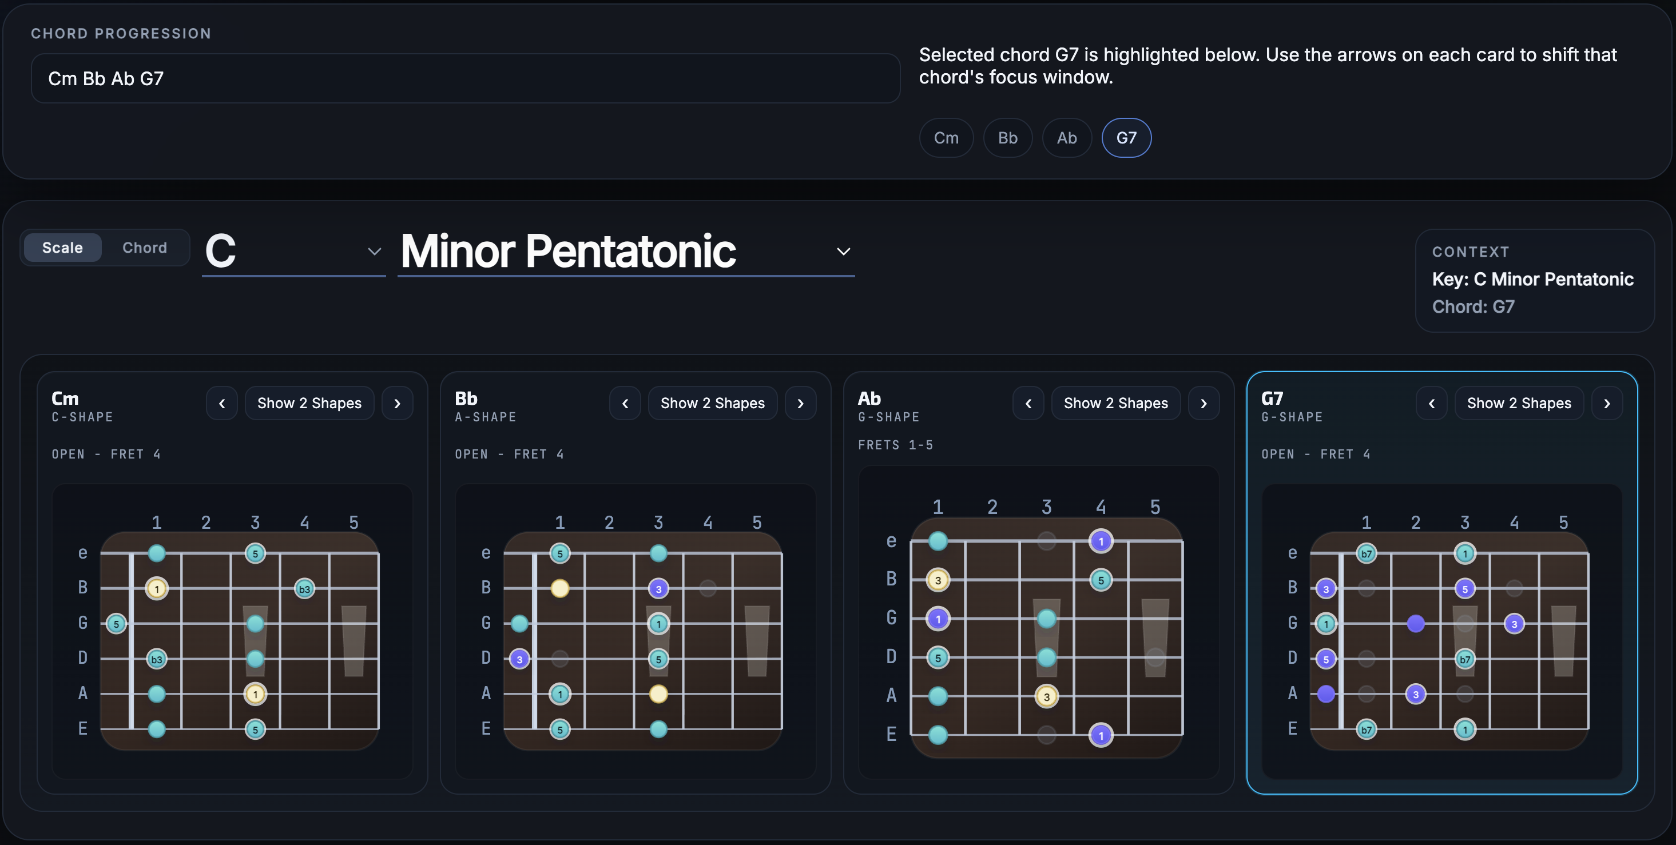This screenshot has width=1676, height=845.
Task: Click note 5 on Bb high e string
Action: [x=560, y=553]
